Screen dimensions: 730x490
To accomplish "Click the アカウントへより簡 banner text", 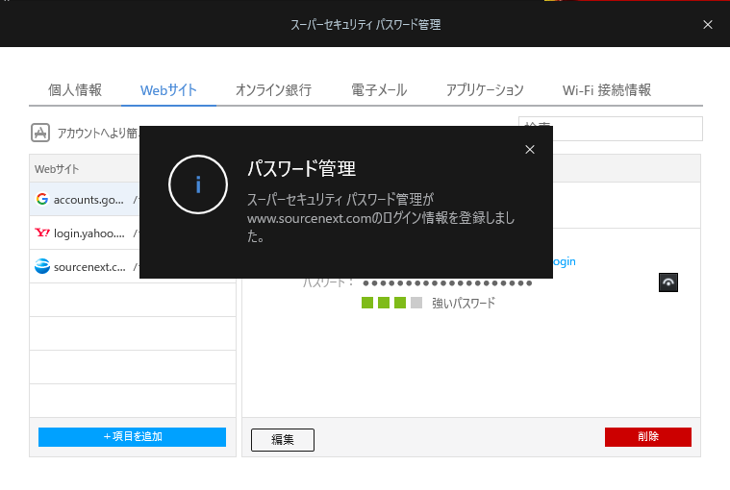I will (x=98, y=133).
